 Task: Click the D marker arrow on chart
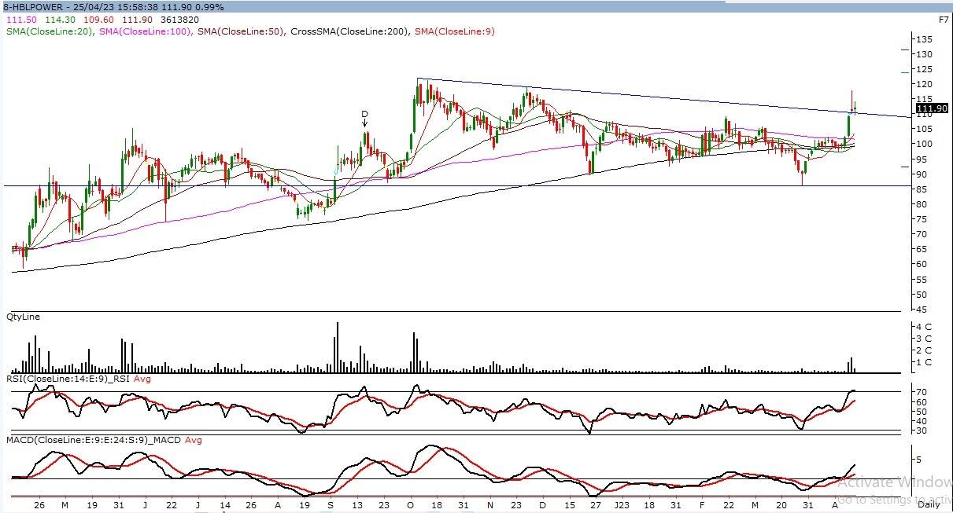click(x=364, y=119)
